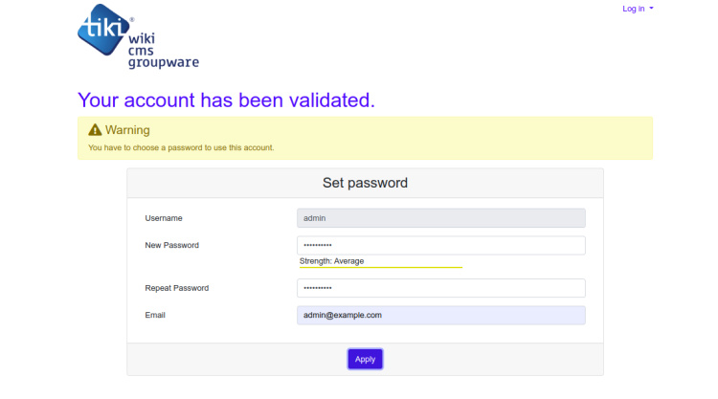Click the Username label
718x399 pixels.
pyautogui.click(x=164, y=218)
